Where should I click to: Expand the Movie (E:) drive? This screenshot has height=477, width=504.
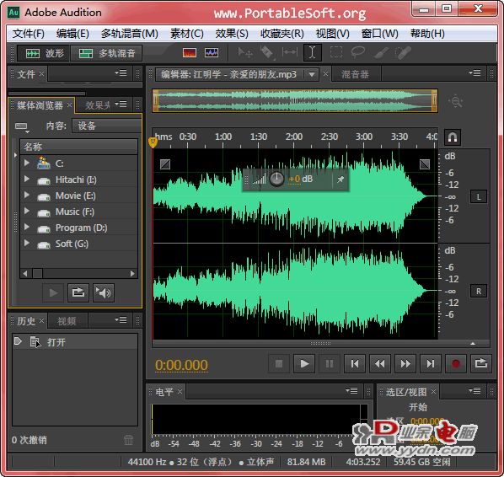(x=27, y=195)
